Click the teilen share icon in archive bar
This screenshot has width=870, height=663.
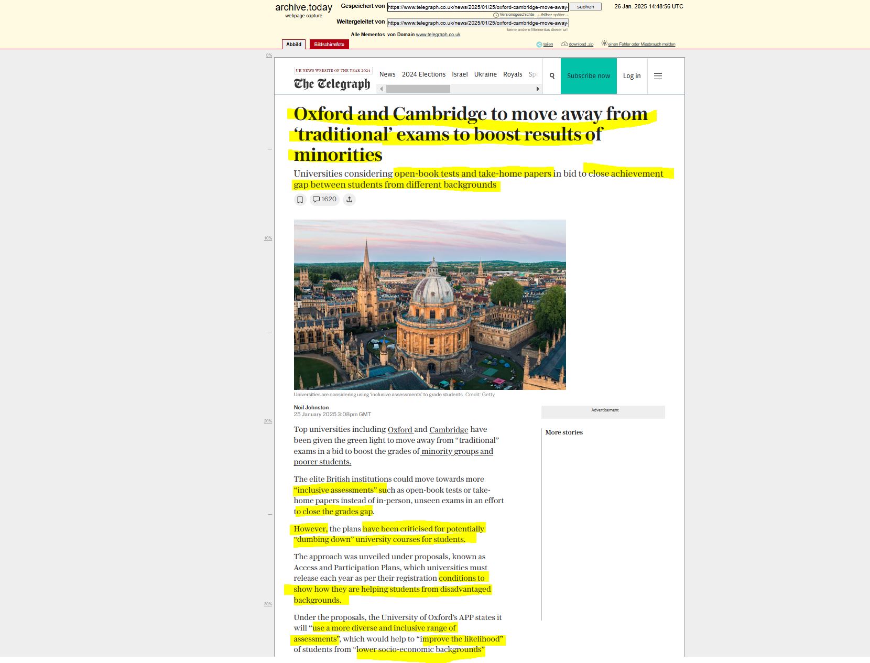coord(539,45)
